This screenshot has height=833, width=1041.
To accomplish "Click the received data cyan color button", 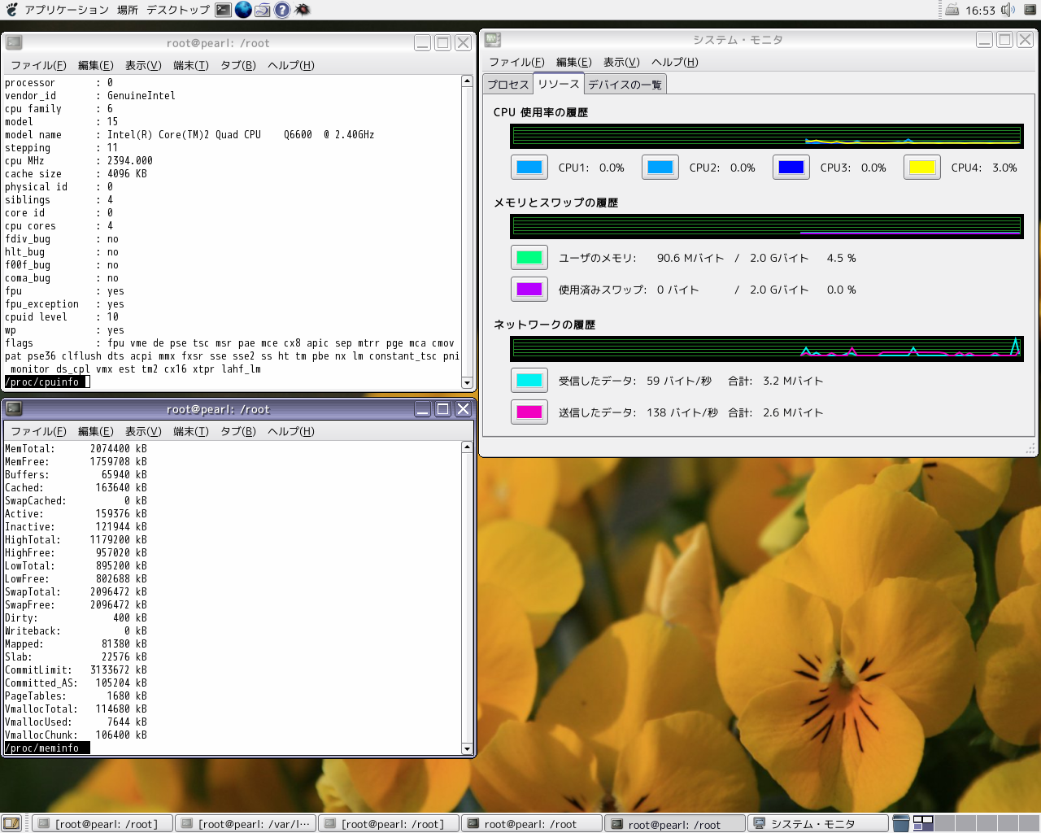I will 529,381.
